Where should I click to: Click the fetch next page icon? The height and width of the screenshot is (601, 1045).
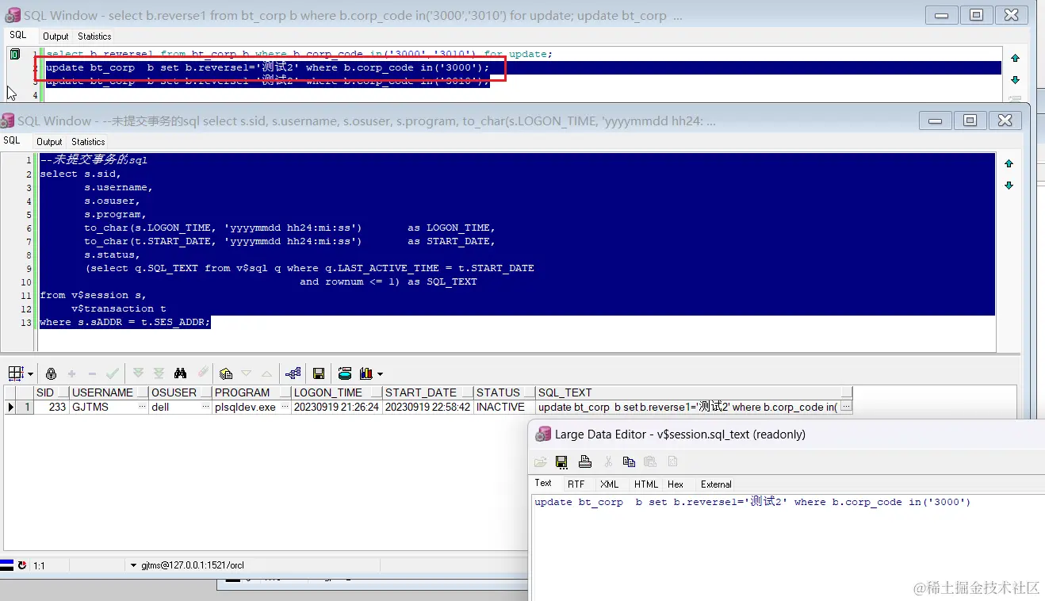(x=139, y=373)
